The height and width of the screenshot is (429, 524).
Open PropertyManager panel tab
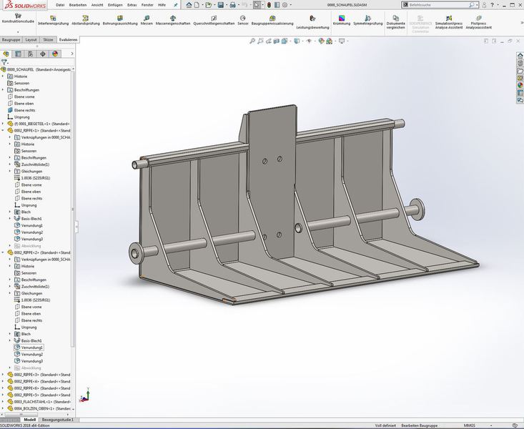(18, 54)
